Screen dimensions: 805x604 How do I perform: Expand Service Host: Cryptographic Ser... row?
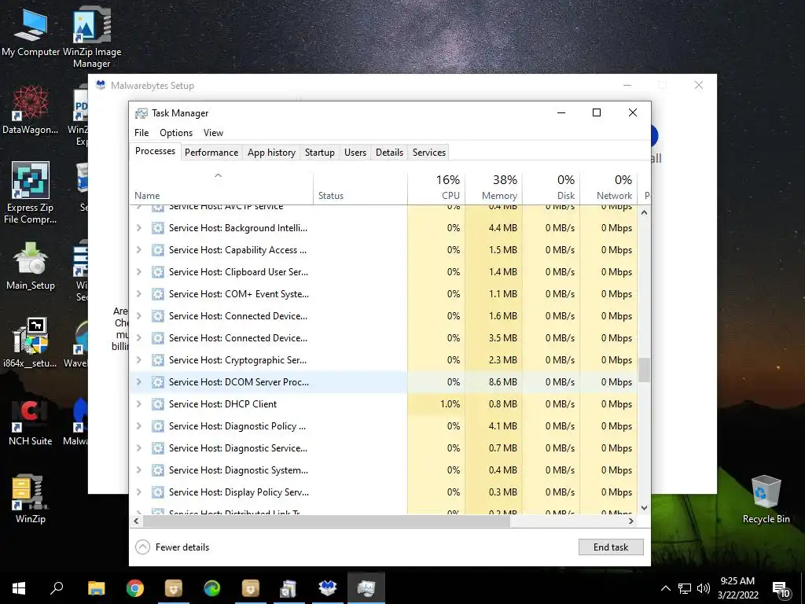tap(138, 360)
